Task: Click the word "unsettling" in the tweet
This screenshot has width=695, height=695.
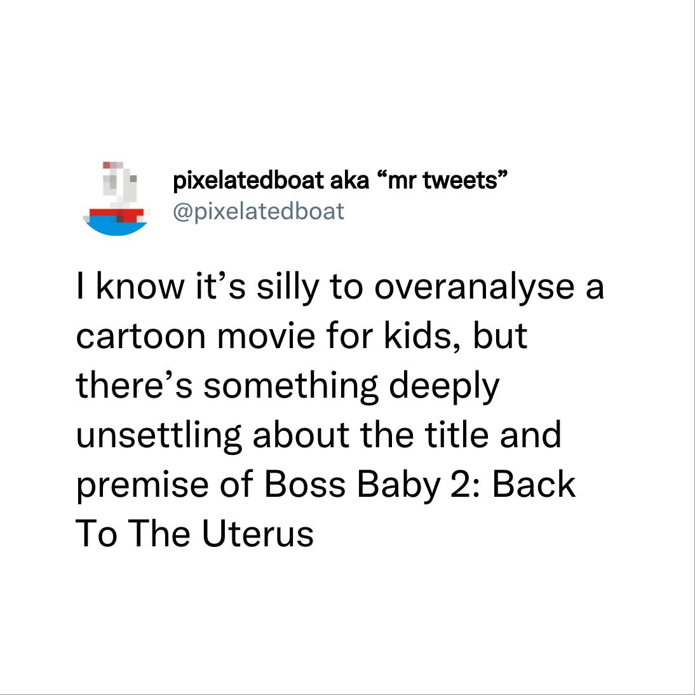Action: pyautogui.click(x=159, y=436)
